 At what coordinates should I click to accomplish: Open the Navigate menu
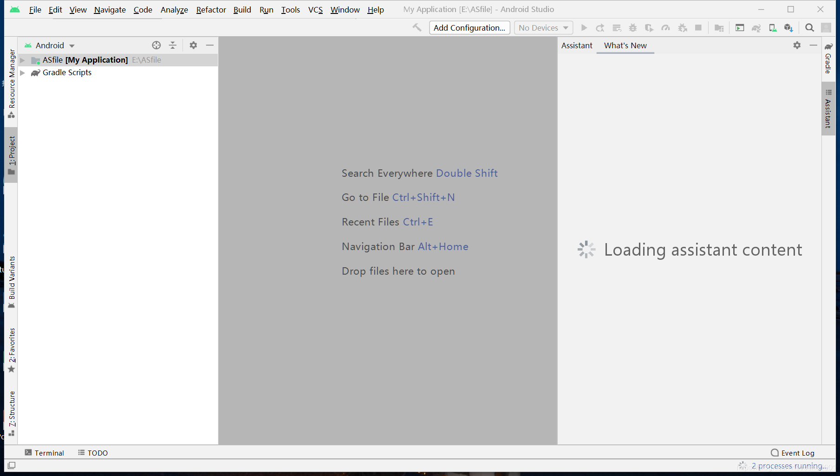click(x=110, y=10)
